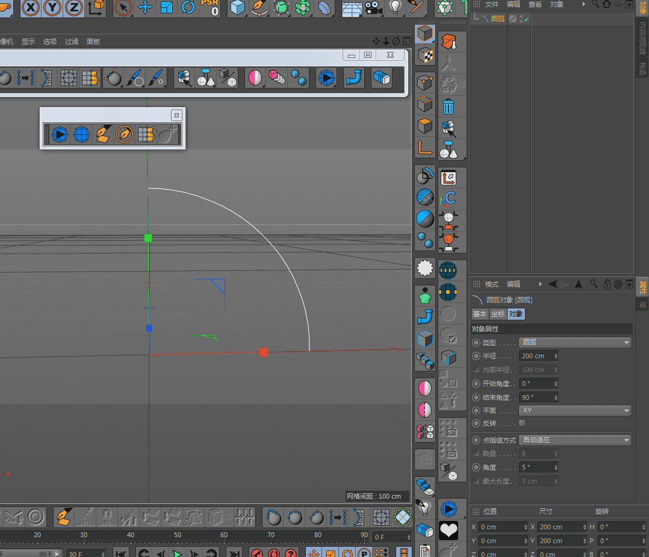Select the Rotate tool in top toolbar
Viewport: 649px width, 557px height.
click(188, 7)
